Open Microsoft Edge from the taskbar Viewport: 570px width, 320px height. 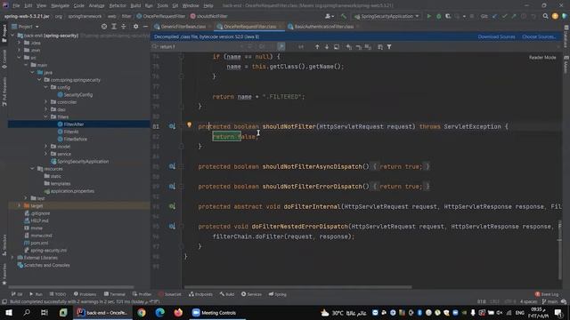click(159, 313)
